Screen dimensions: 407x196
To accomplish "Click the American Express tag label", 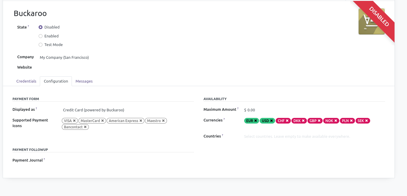I will click(x=124, y=121).
